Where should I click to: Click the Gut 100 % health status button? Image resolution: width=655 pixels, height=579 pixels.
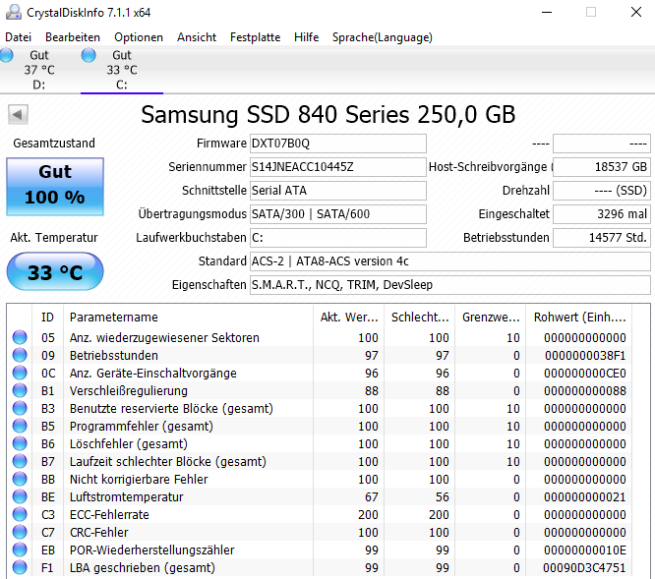[x=55, y=186]
